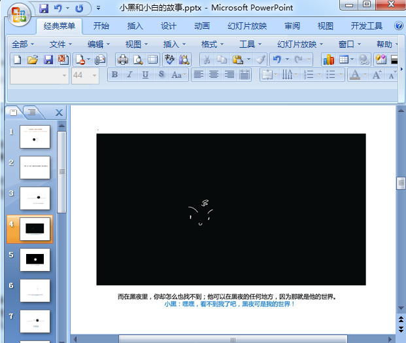Toggle italic formatting
The height and width of the screenshot is (343, 406).
129,75
